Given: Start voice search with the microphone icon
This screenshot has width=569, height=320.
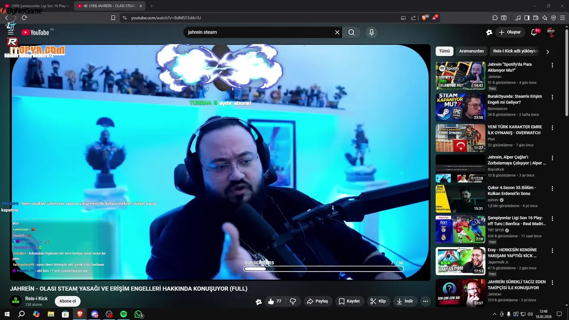Looking at the screenshot, I should (x=372, y=32).
